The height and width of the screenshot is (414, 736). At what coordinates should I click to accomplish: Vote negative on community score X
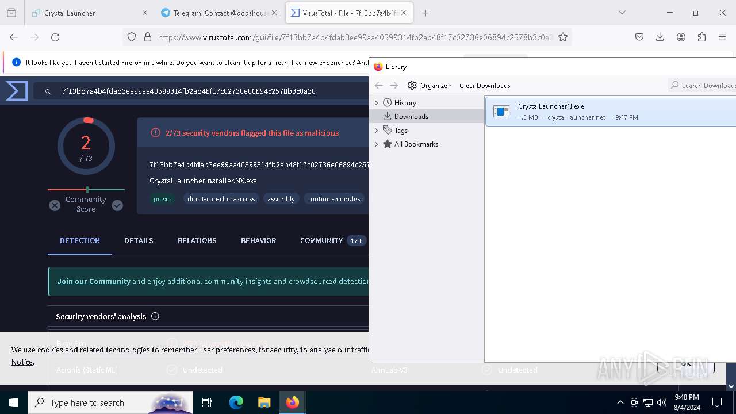coord(55,205)
